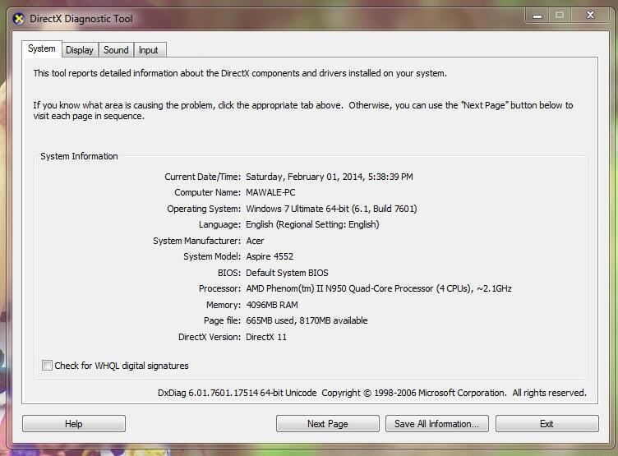Image resolution: width=618 pixels, height=456 pixels.
Task: Click the System Information group label
Action: [x=79, y=156]
